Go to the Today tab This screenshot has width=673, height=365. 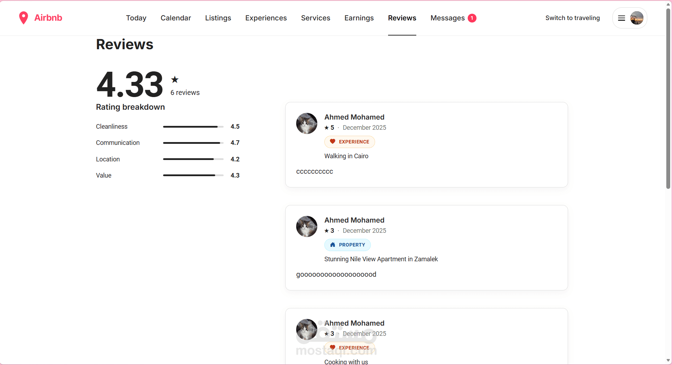[x=136, y=18]
